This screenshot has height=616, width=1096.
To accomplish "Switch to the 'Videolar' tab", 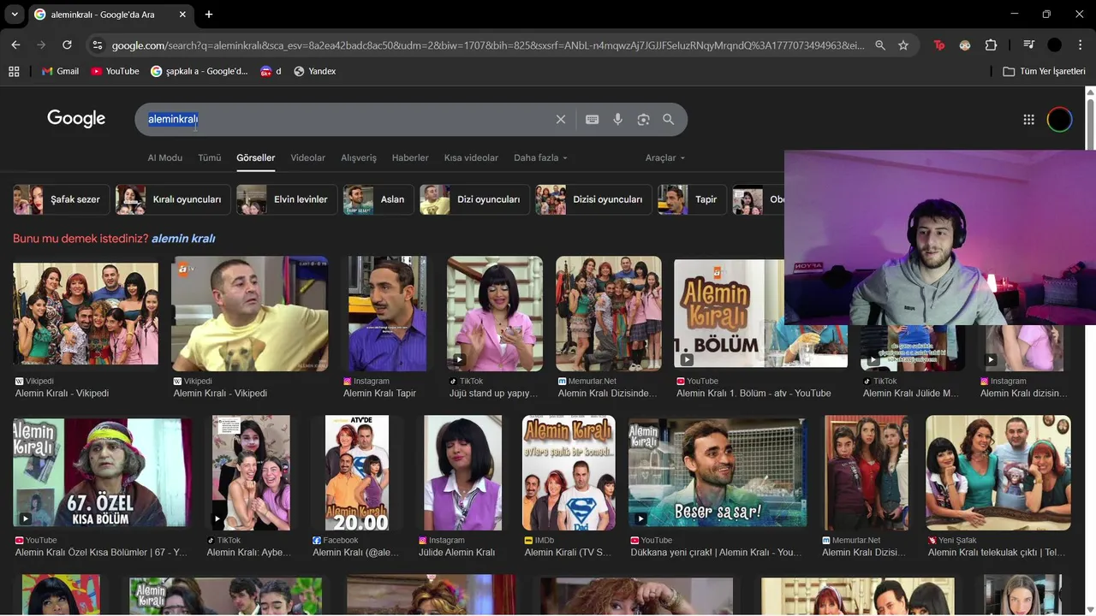I will click(x=308, y=157).
